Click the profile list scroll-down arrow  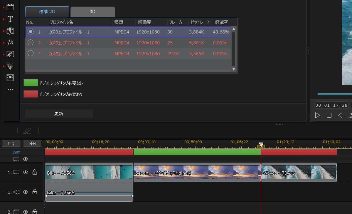(234, 69)
